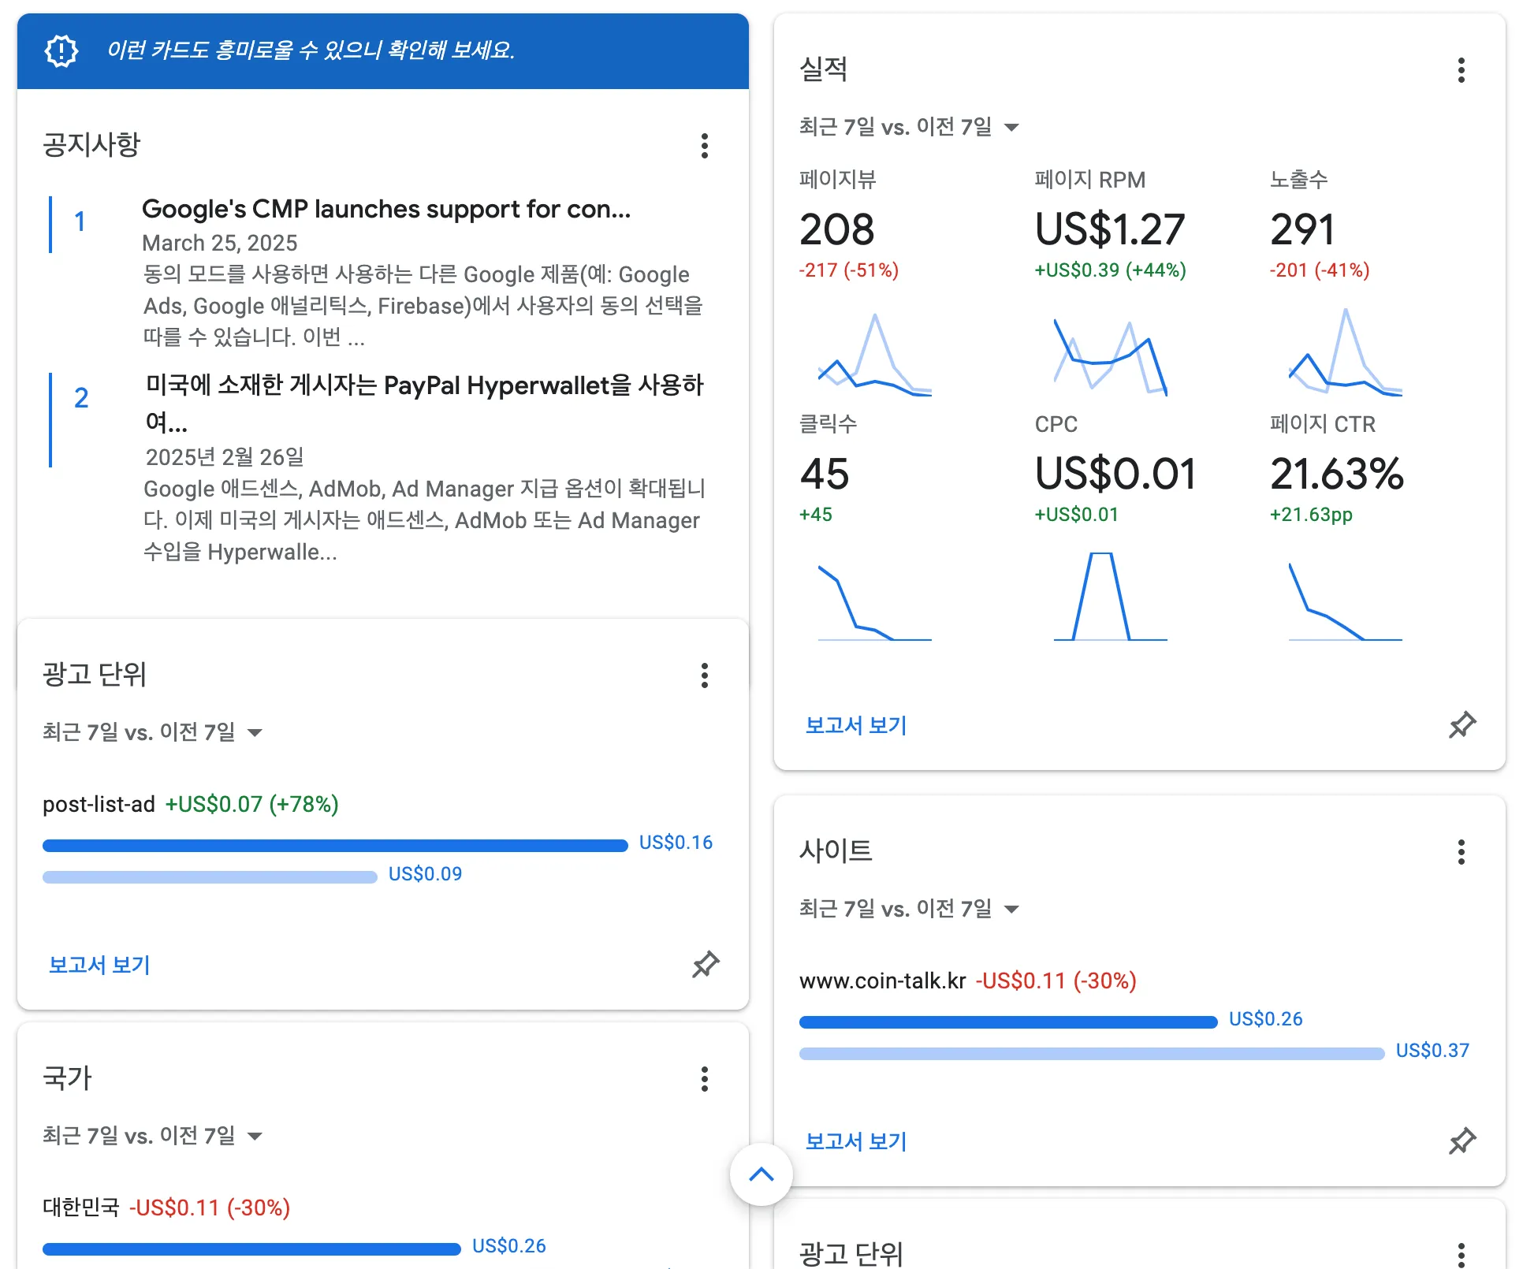
Task: Open the Google's CMP launches announcement
Action: [386, 209]
